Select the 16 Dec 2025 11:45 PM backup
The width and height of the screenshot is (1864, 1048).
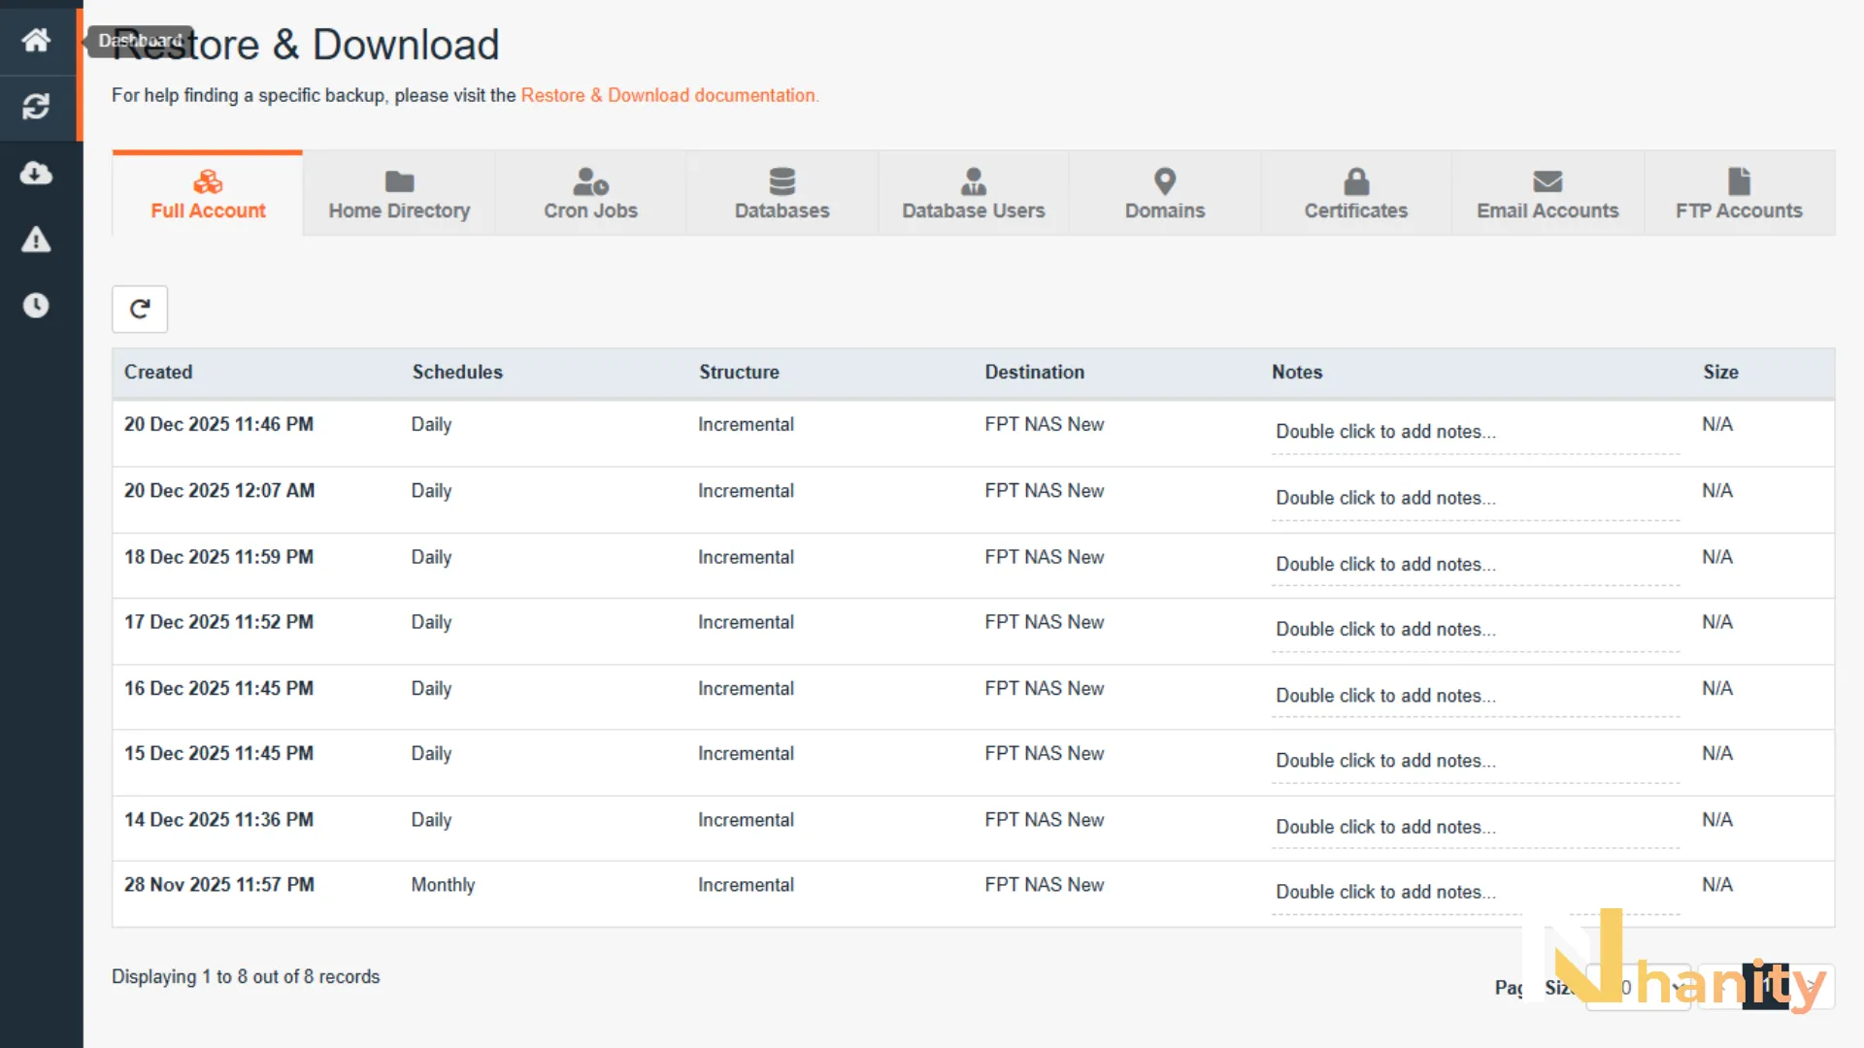click(x=973, y=697)
